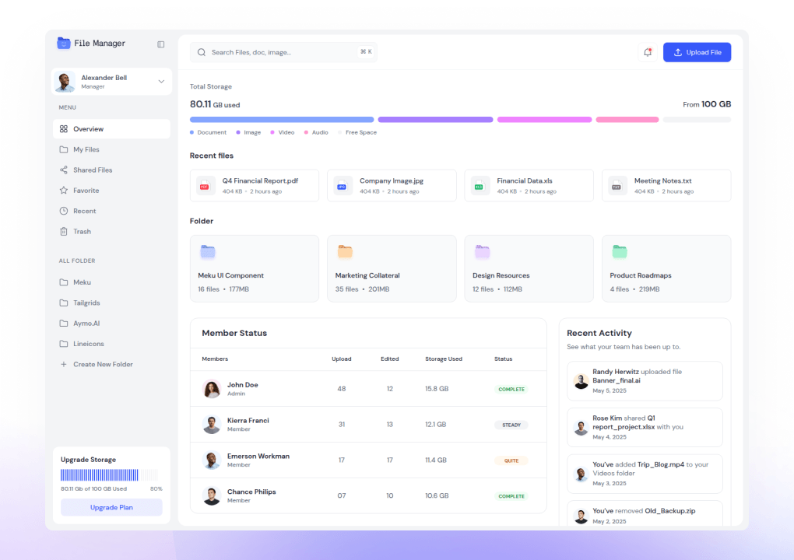This screenshot has height=560, width=794.
Task: Click the File Manager logo icon
Action: coord(63,44)
